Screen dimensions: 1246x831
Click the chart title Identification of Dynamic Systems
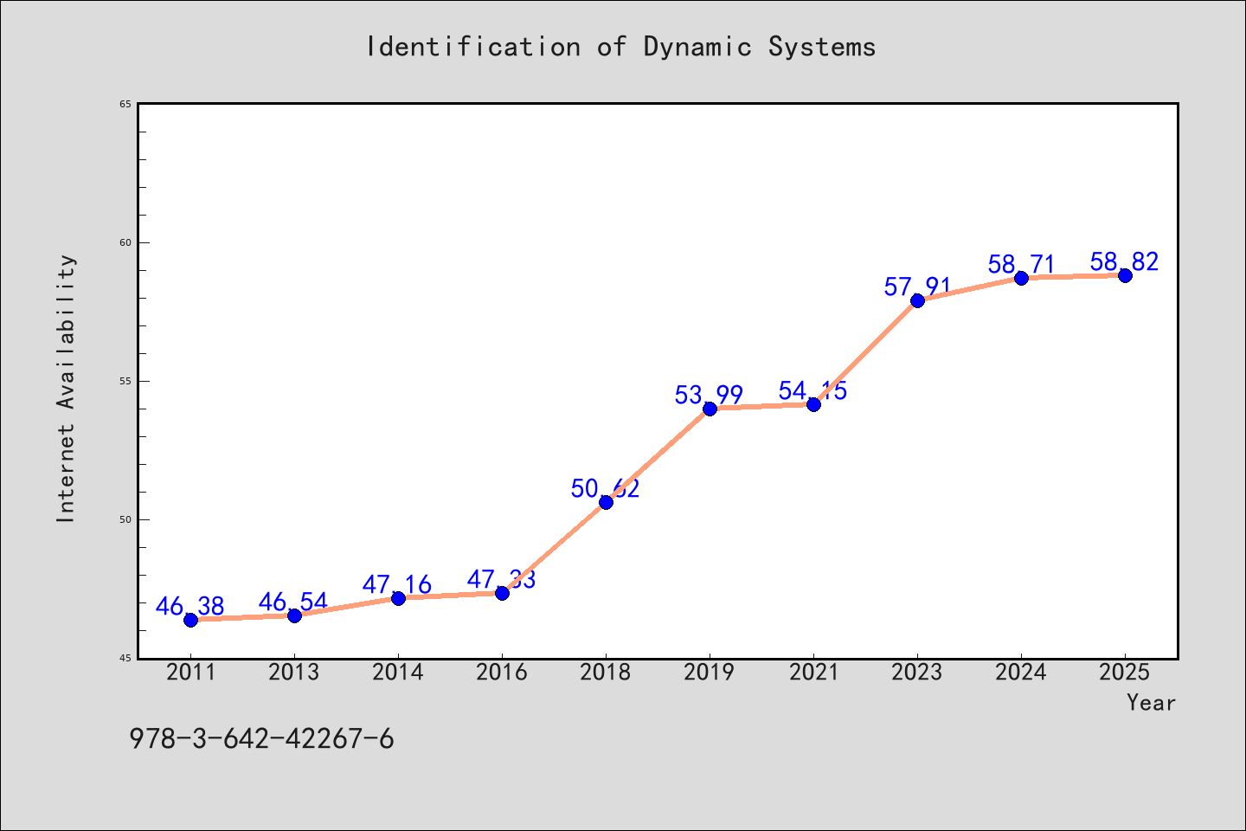click(620, 46)
